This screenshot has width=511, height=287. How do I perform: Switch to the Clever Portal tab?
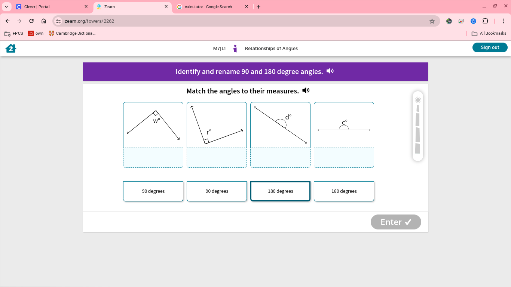[52, 7]
